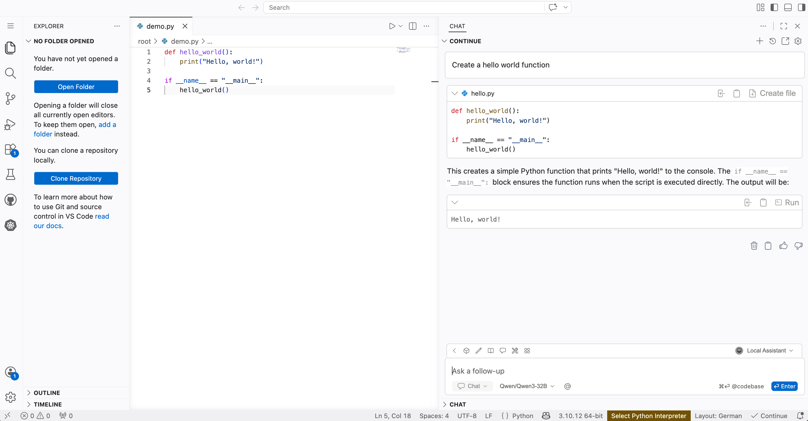The width and height of the screenshot is (808, 421).
Task: Apply hello.py code to current file
Action: click(x=721, y=94)
